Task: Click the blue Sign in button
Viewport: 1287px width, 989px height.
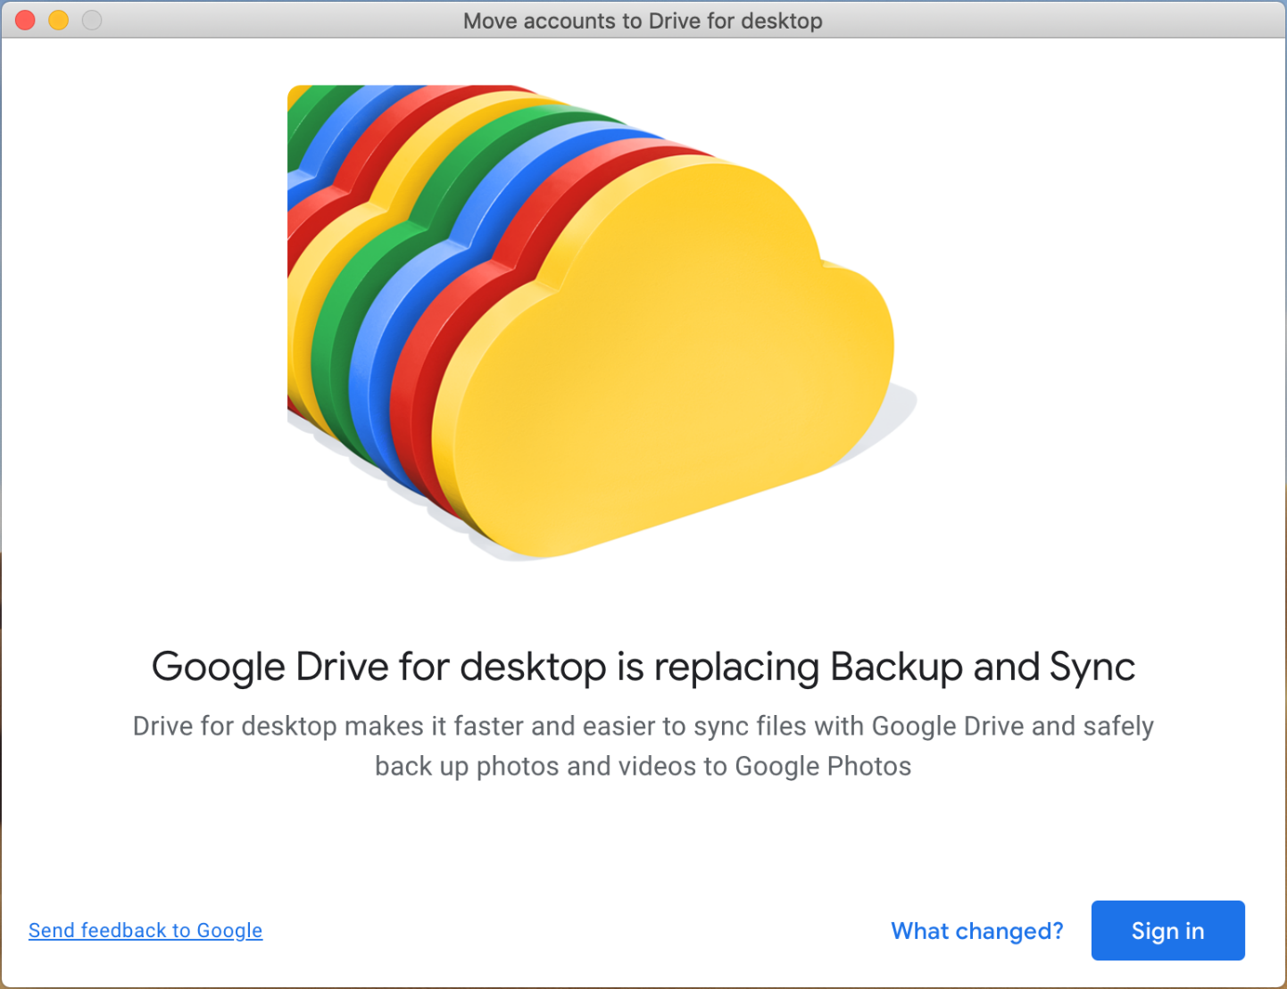Action: [x=1167, y=930]
